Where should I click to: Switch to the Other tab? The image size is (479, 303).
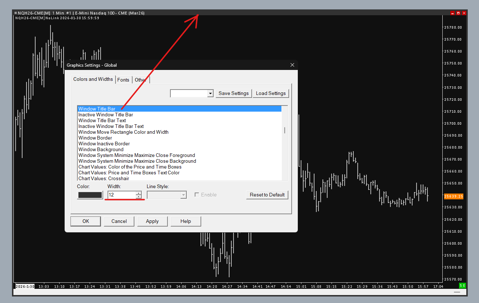point(140,80)
